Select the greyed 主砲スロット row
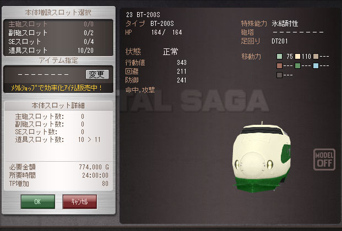 (58, 24)
